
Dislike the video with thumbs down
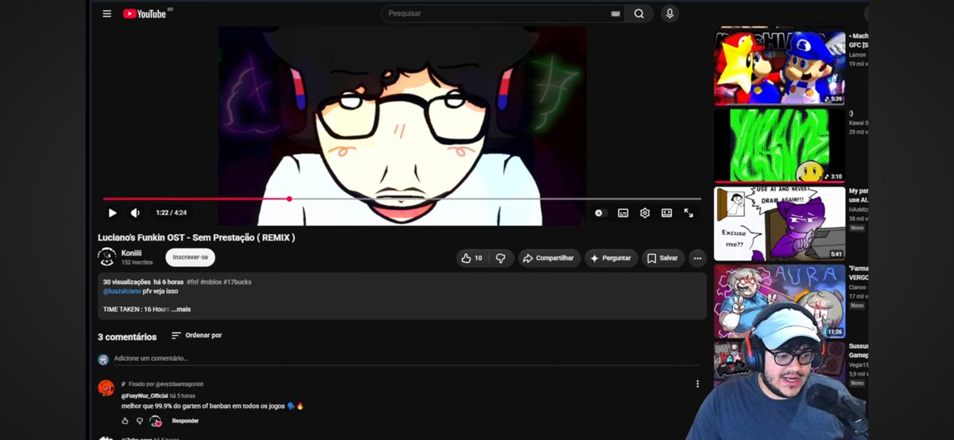501,258
